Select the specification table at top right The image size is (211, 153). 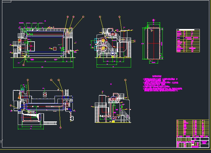pyautogui.click(x=188, y=40)
